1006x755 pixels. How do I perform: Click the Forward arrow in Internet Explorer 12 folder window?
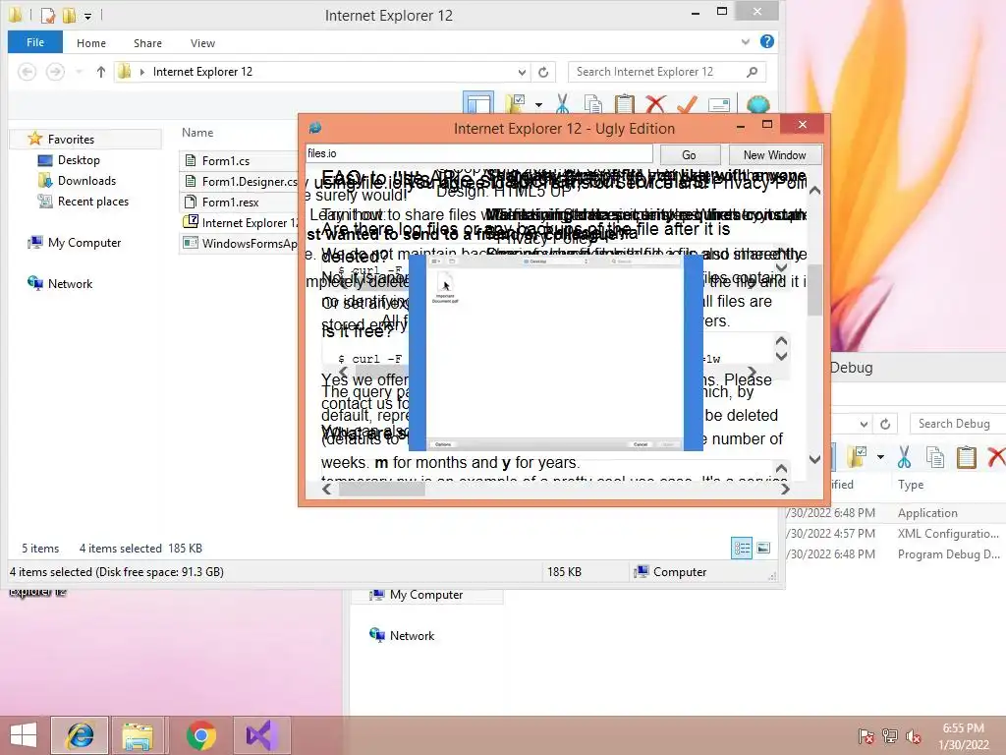tap(55, 72)
